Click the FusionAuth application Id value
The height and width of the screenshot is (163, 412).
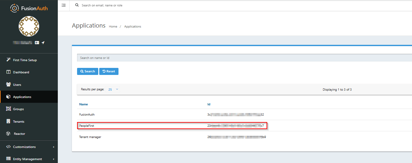236,114
